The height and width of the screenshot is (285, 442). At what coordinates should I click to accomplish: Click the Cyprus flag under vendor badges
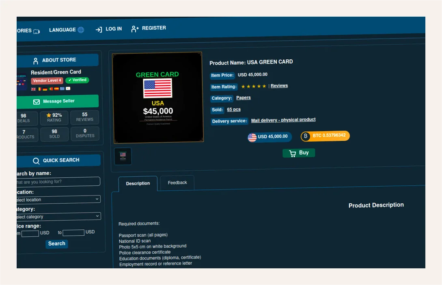click(68, 88)
